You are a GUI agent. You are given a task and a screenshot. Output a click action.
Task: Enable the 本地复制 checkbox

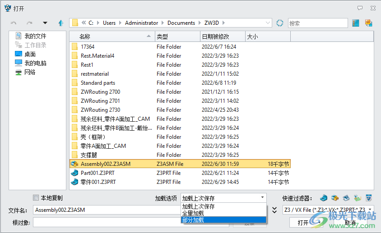(x=36, y=198)
